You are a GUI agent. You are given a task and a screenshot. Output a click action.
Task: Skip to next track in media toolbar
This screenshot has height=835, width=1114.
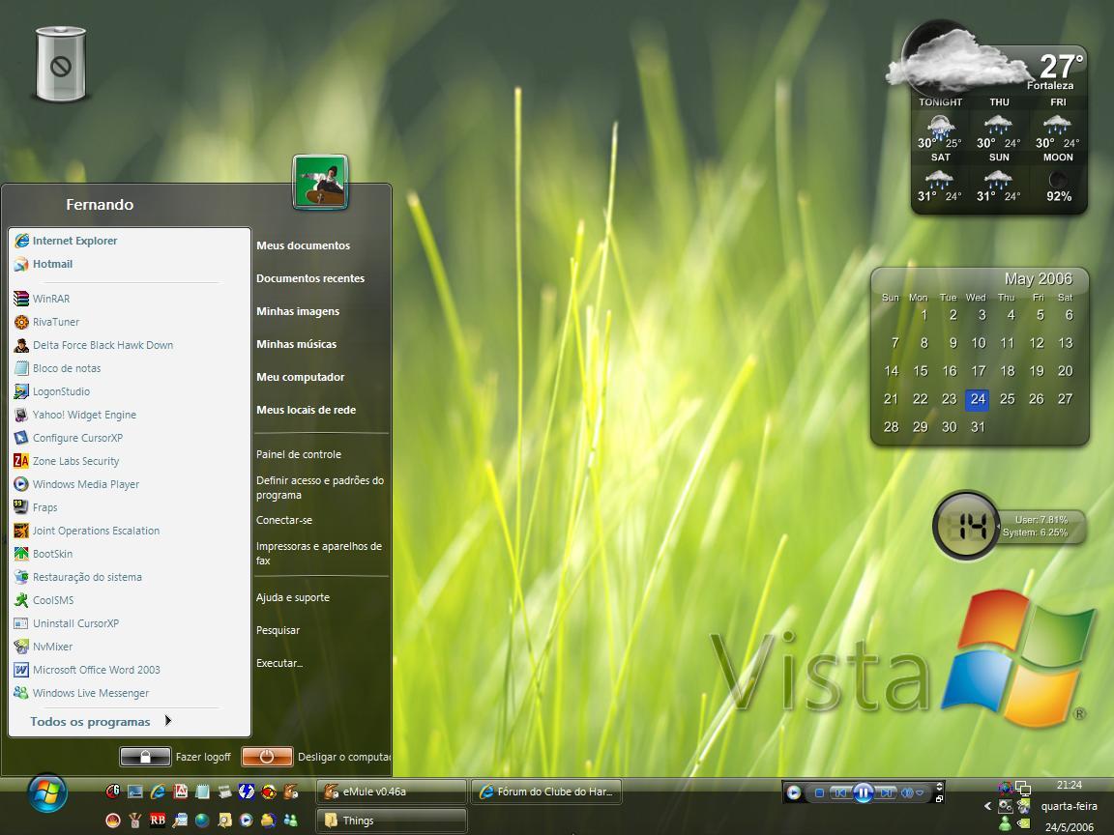(885, 792)
